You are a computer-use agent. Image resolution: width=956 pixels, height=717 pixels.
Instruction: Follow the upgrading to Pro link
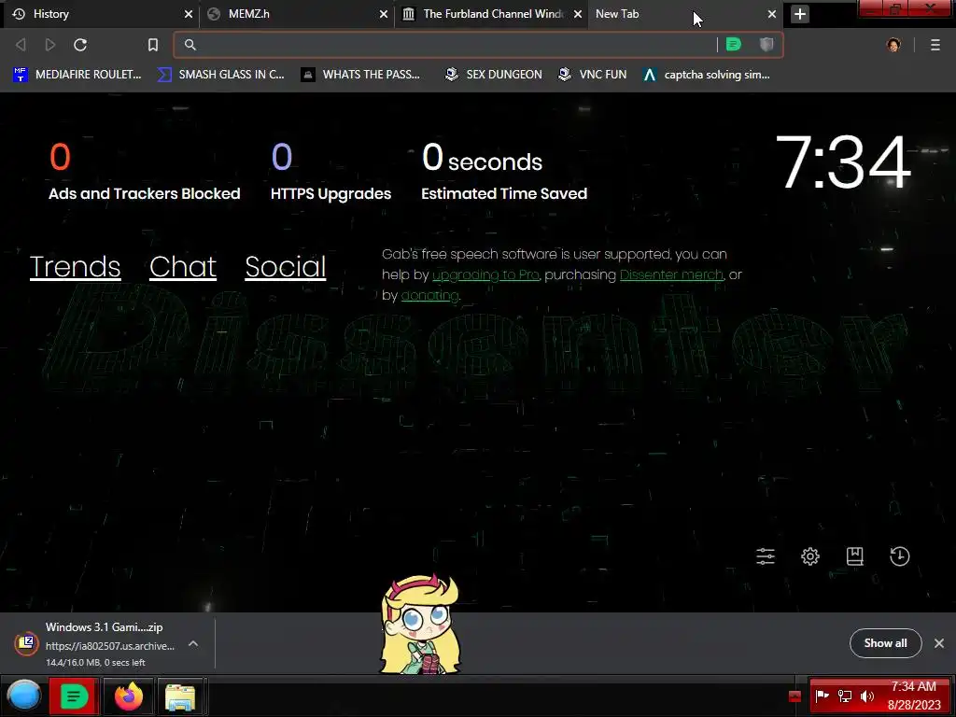(485, 275)
